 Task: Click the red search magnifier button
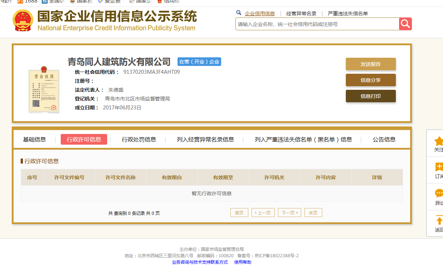point(405,24)
